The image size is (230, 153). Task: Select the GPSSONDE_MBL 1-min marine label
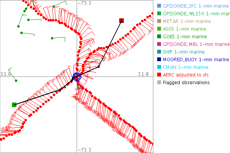193,44
